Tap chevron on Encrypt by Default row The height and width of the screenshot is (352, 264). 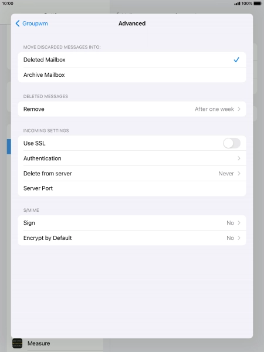(239, 238)
